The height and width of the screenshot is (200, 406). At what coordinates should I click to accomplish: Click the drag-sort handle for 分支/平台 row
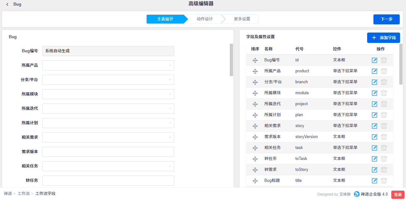[255, 82]
